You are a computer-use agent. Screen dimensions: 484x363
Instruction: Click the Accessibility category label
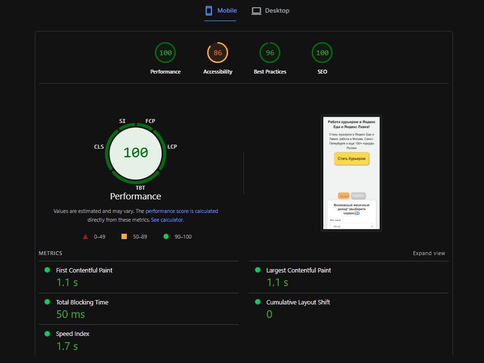click(x=218, y=72)
